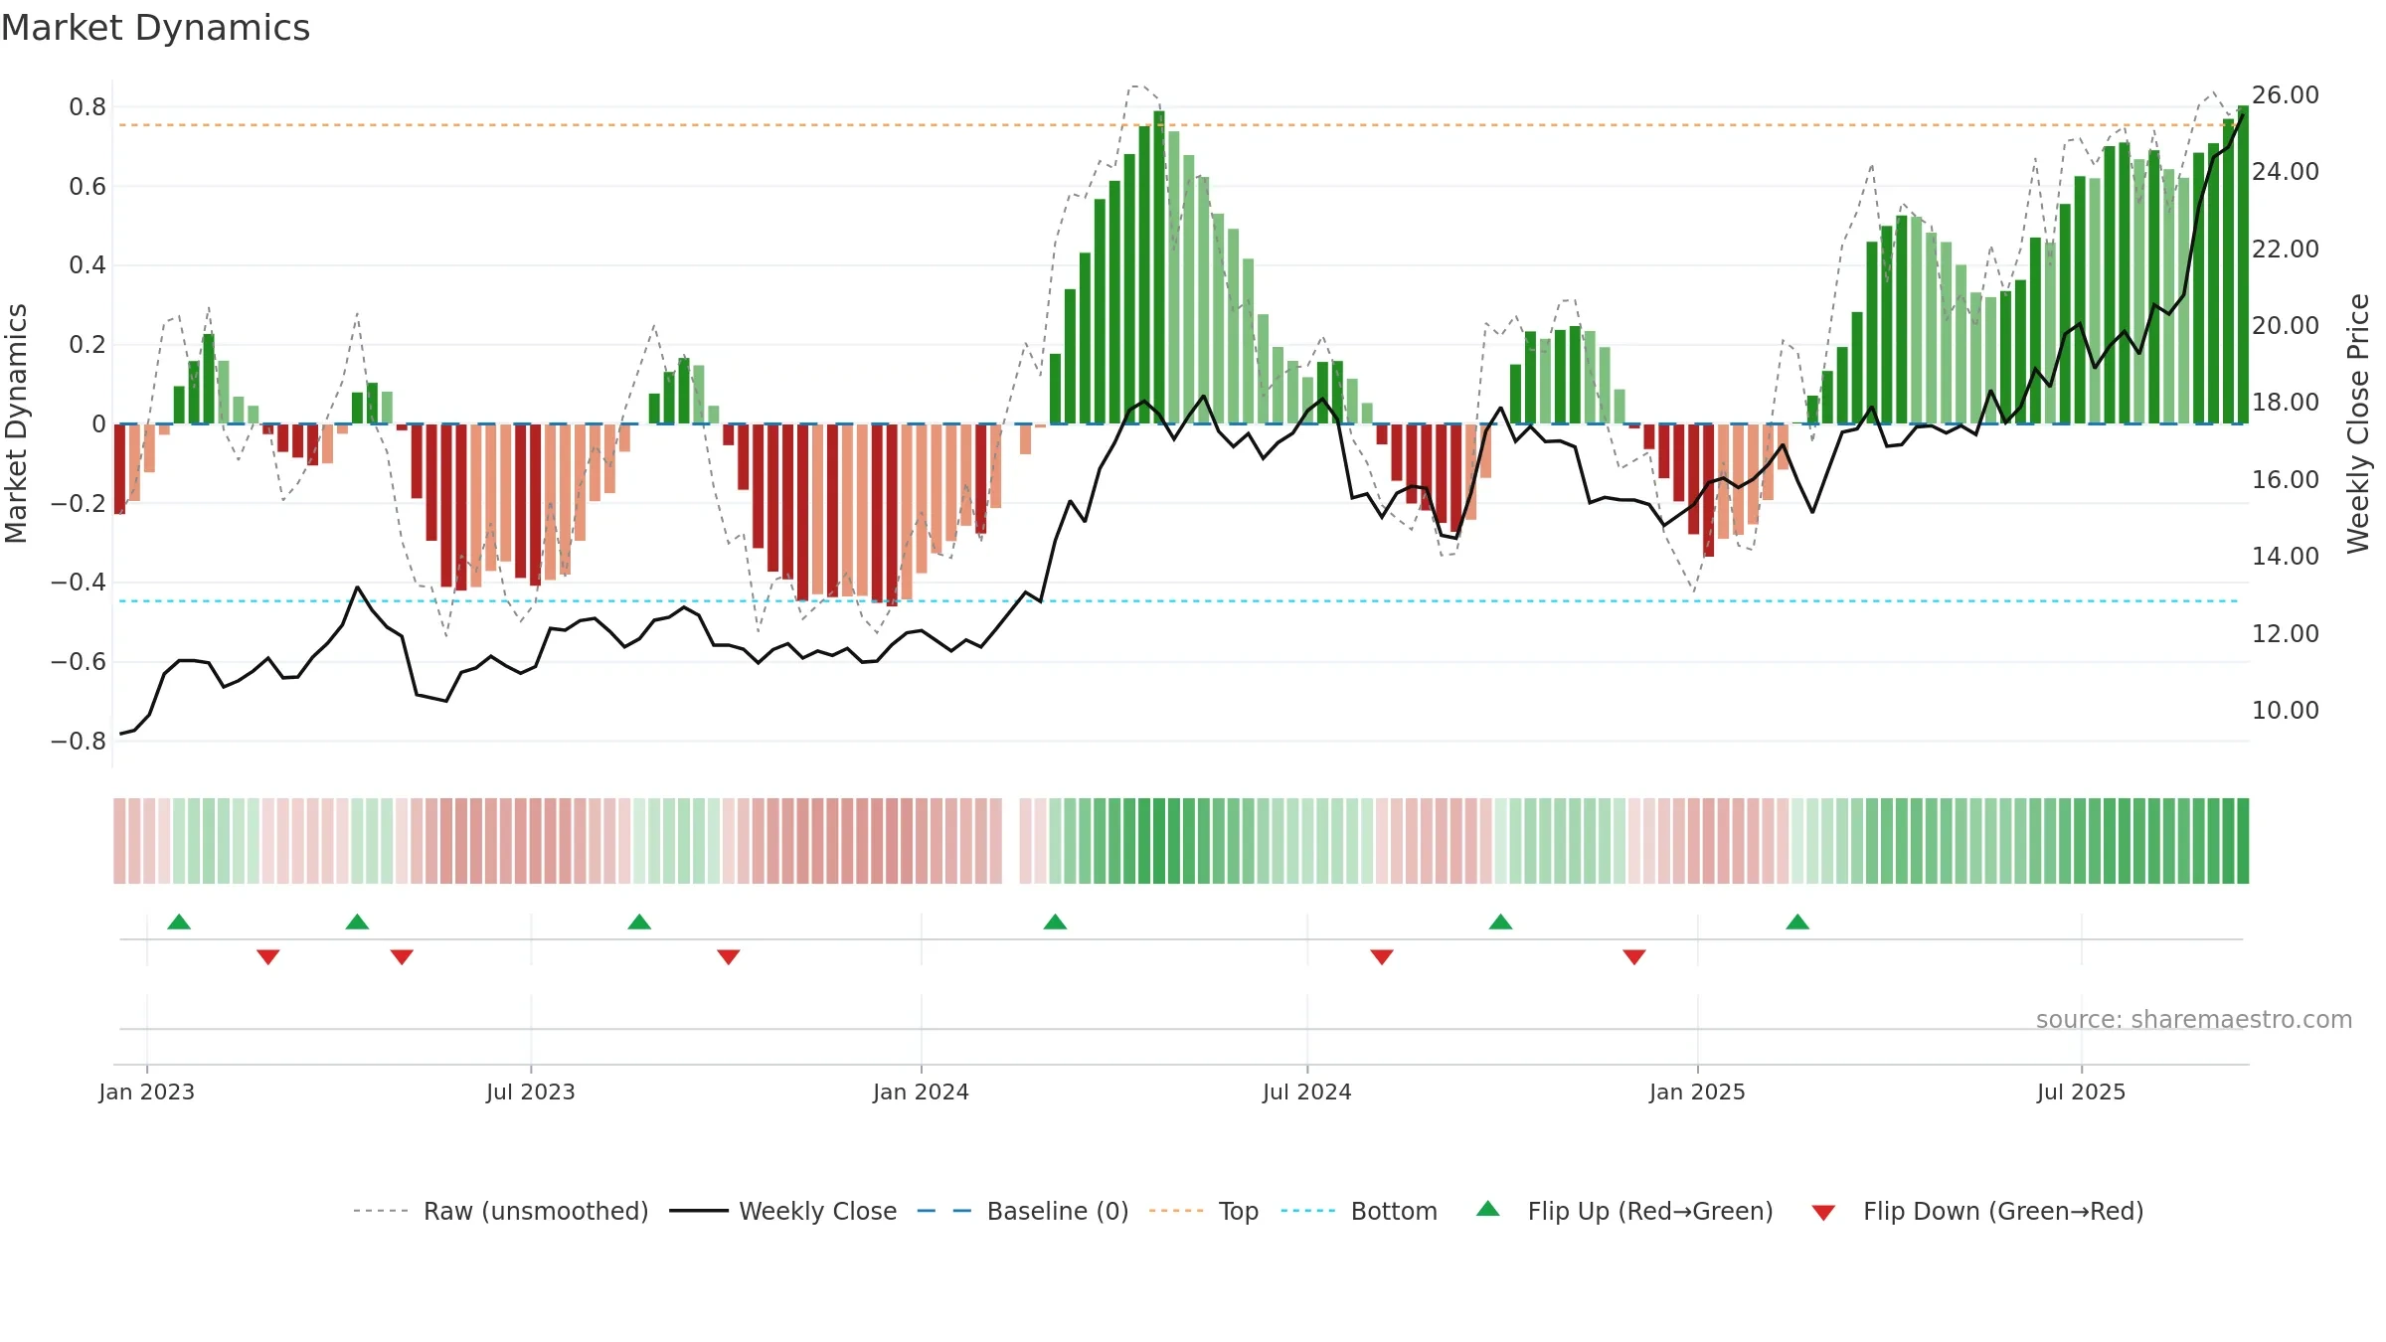
Task: Select the flip-up marker near April 2023
Action: click(x=357, y=922)
